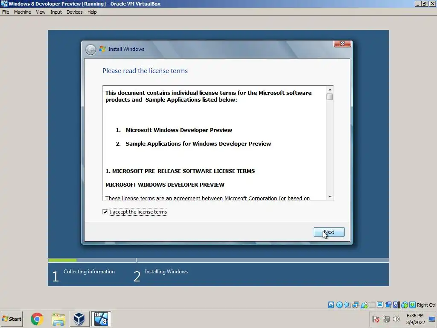Viewport: 437px width, 328px height.
Task: Click the keyboard capture arrow icon
Action: [x=413, y=305]
